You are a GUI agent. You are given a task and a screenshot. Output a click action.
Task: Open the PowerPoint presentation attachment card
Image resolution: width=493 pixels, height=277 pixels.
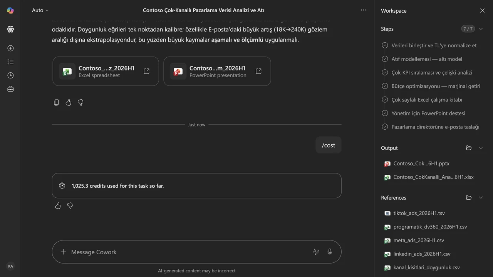pos(217,71)
